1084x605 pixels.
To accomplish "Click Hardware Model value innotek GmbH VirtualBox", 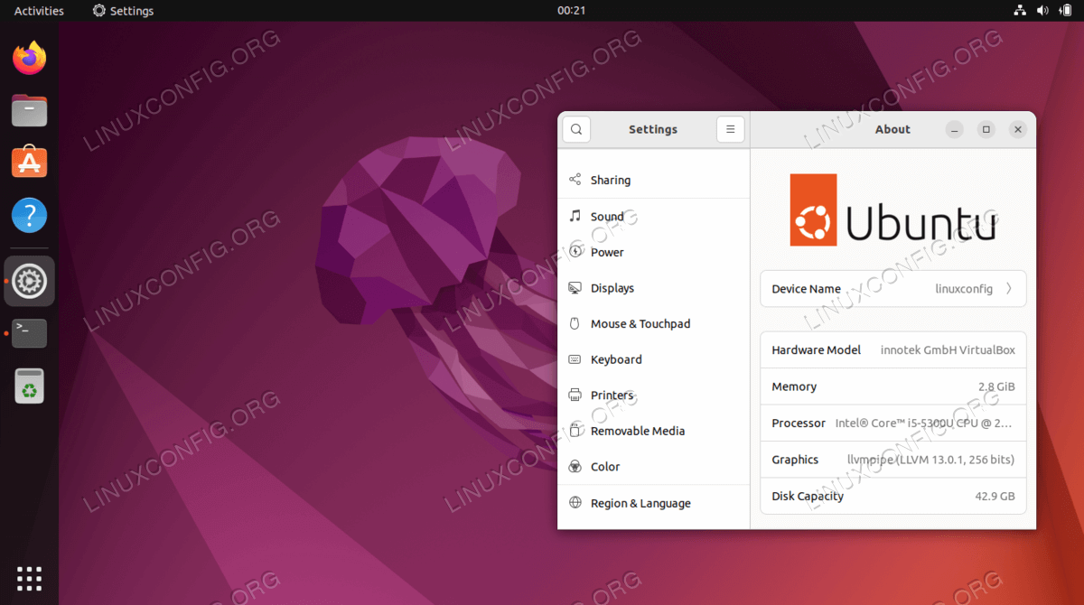I will (x=948, y=349).
